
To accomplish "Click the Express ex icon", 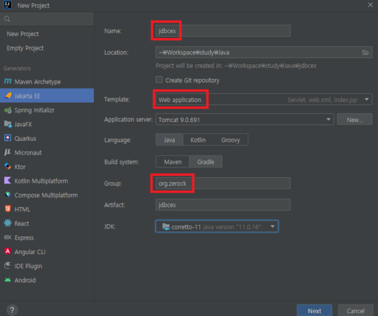I will click(x=8, y=237).
